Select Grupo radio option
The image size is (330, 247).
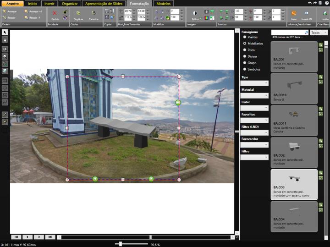[245, 63]
